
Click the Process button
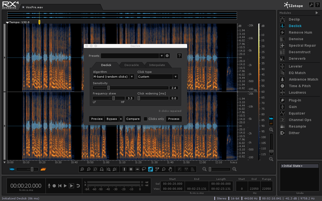click(x=174, y=119)
